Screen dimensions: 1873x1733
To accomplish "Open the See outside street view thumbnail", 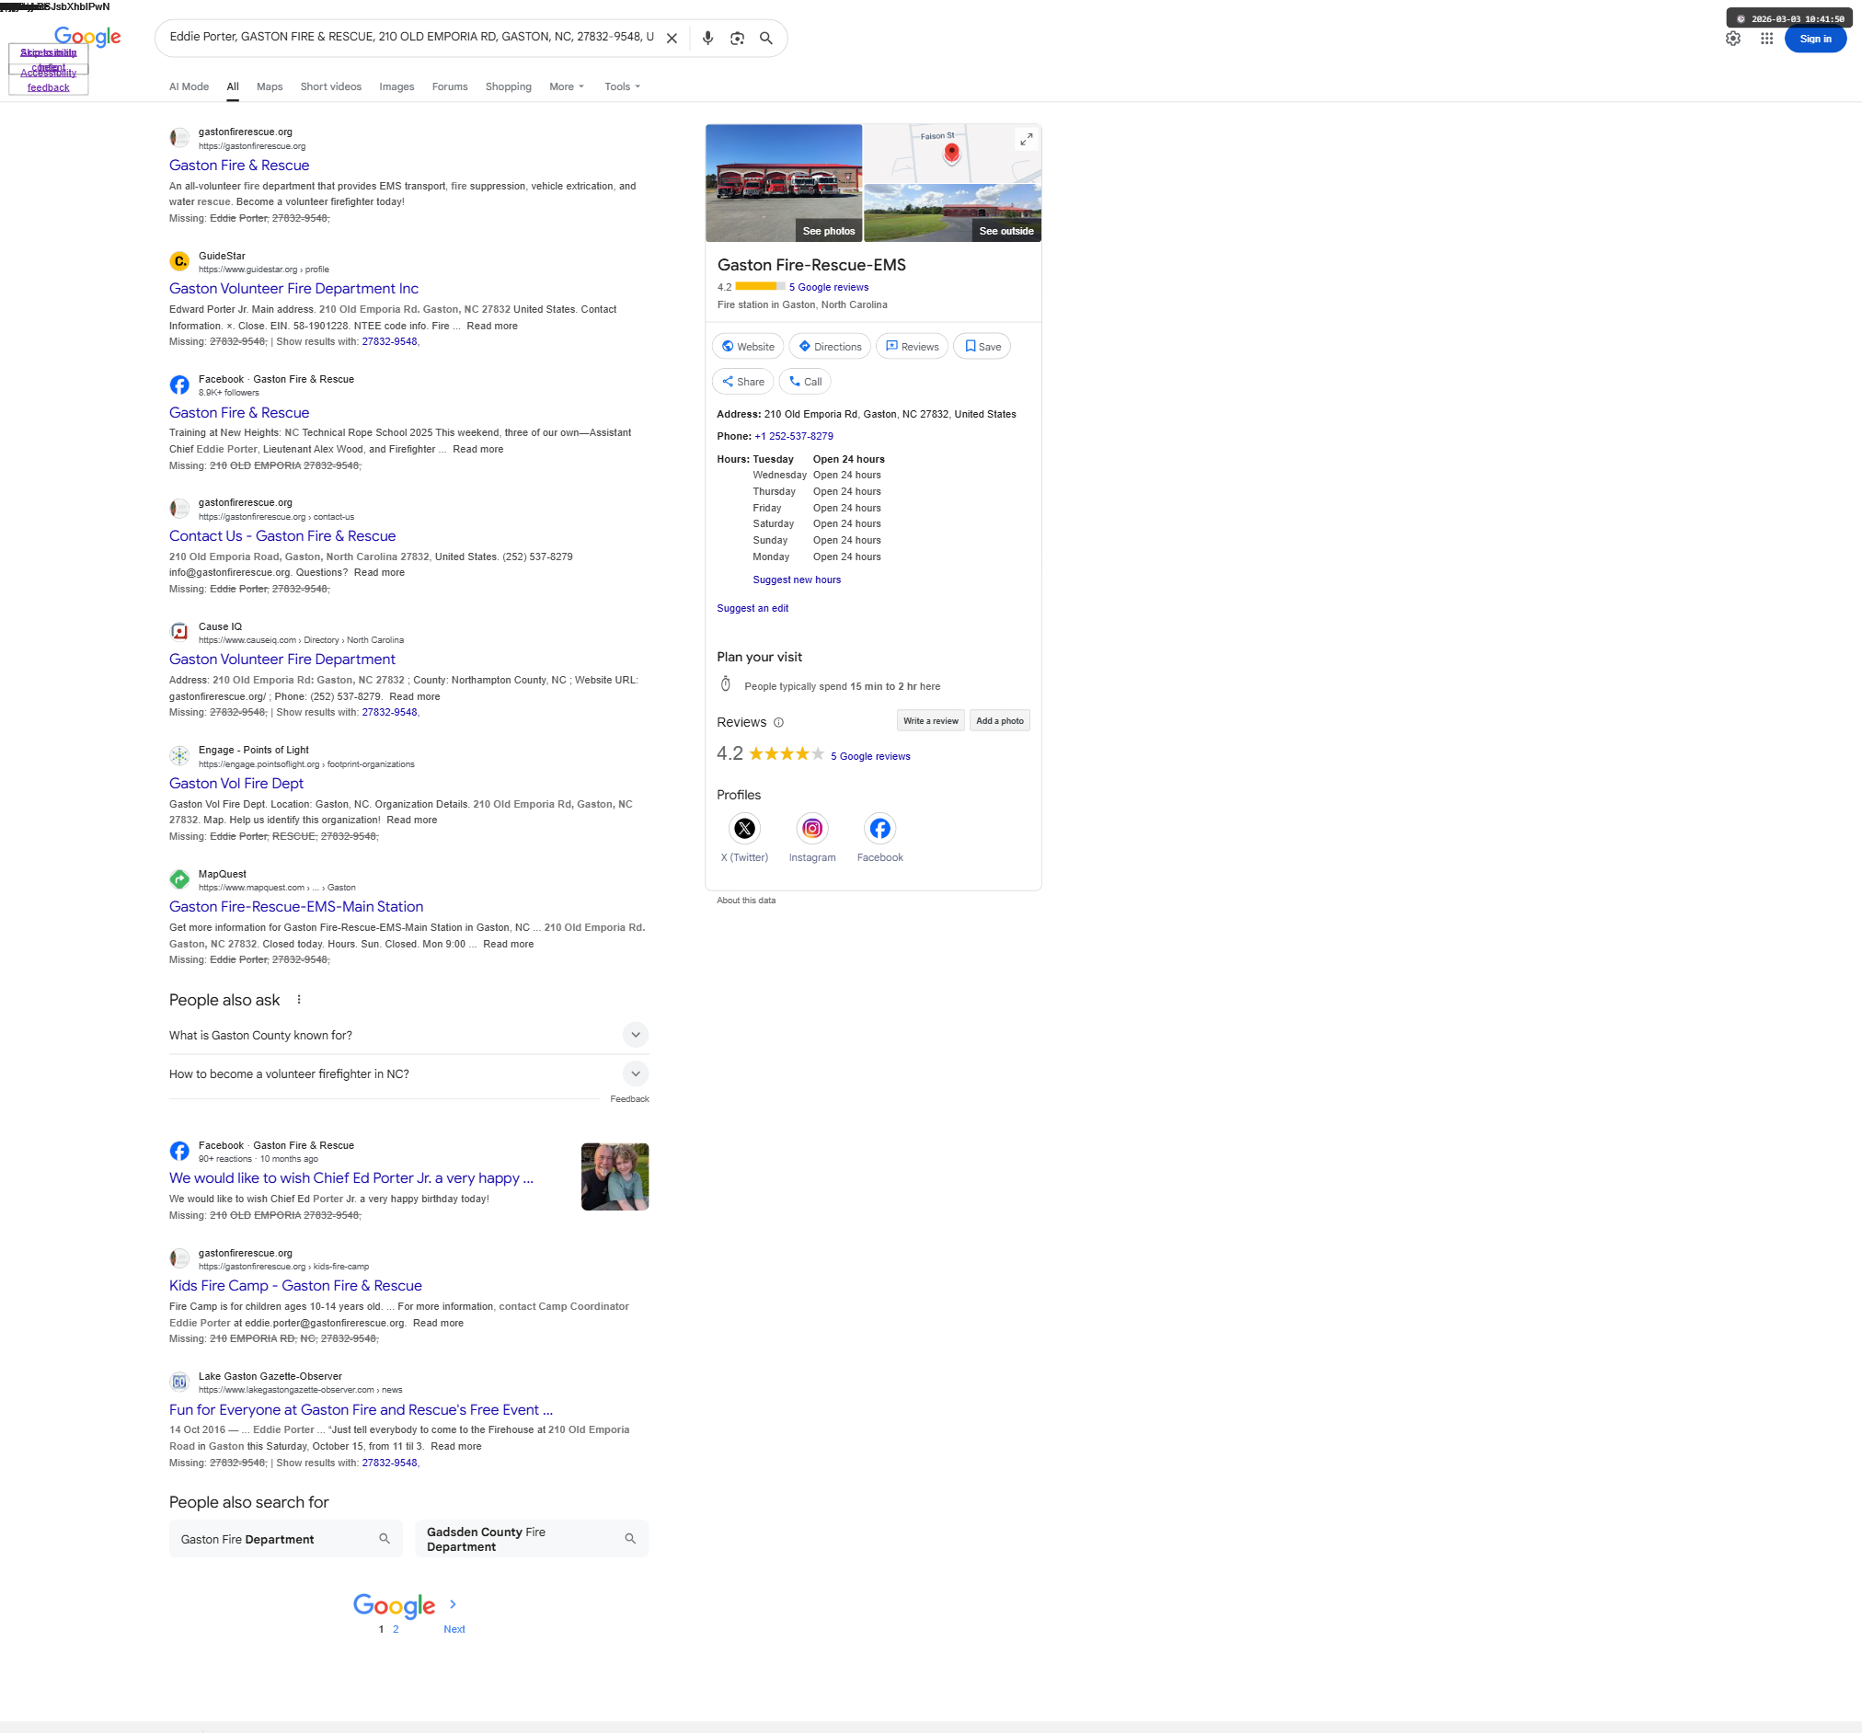I will 953,212.
